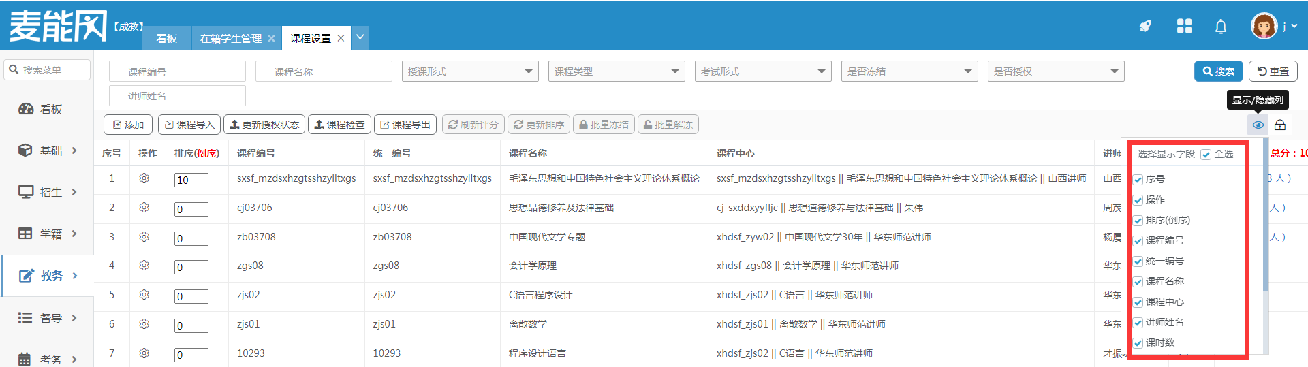Uncheck the 全选 checkbox
The width and height of the screenshot is (1308, 367).
(x=1206, y=155)
